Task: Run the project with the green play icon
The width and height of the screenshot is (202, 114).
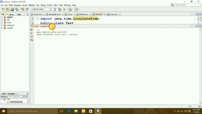Action: 64,9
